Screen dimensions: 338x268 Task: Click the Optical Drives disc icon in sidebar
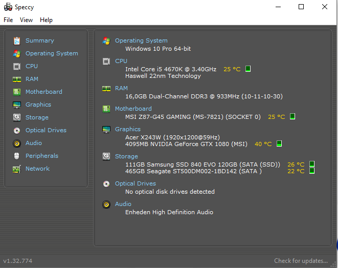pyautogui.click(x=17, y=131)
